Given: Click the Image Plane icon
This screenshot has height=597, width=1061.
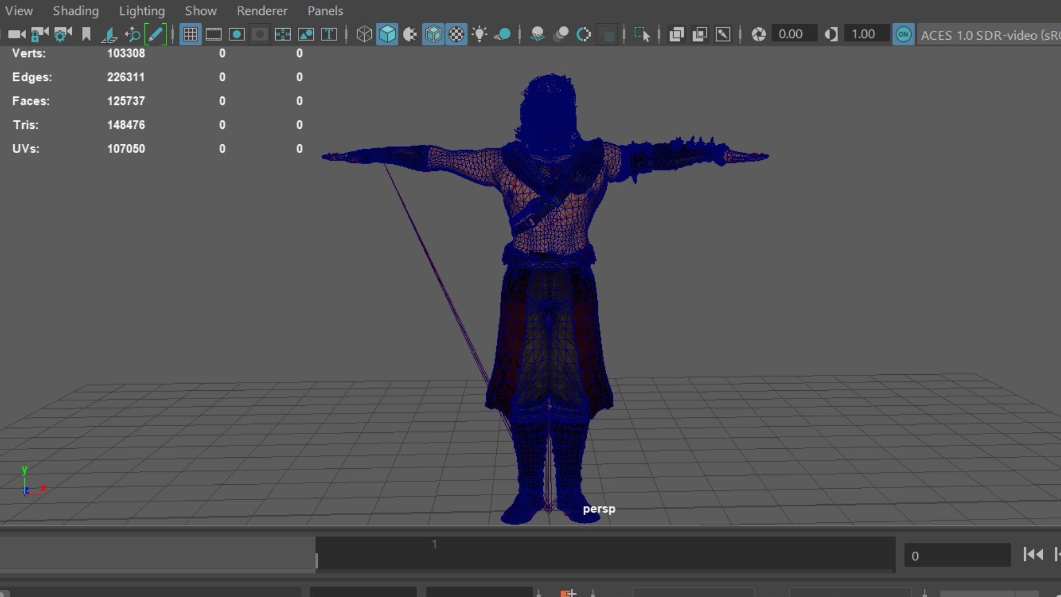Looking at the screenshot, I should 109,35.
